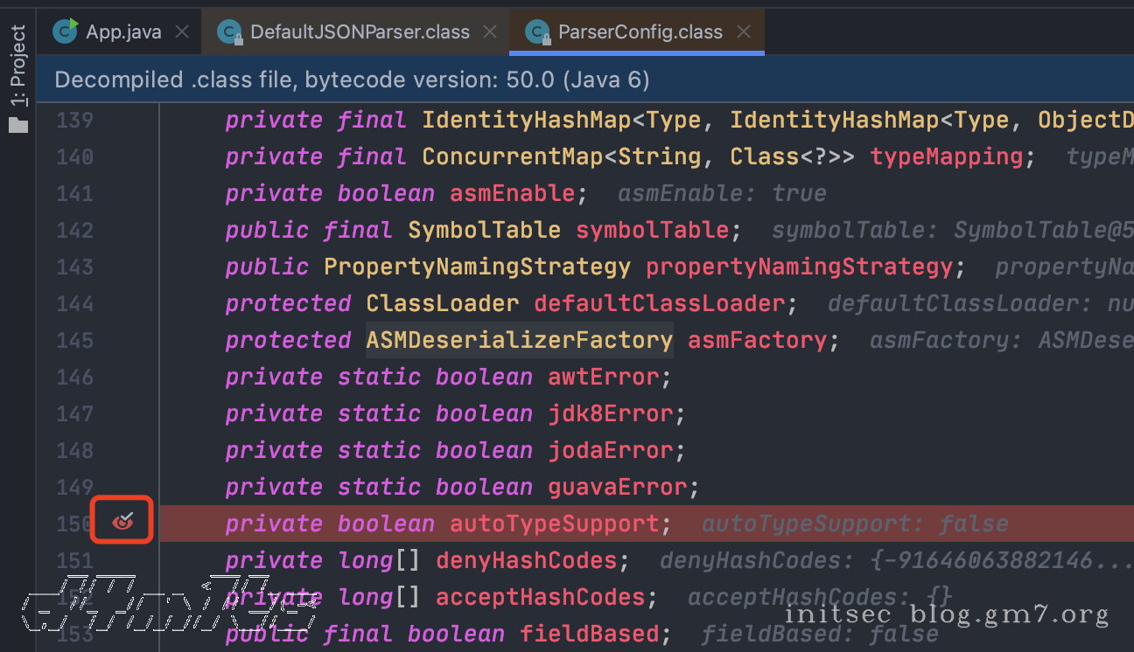Click the SymbolTable type on line 142

pyautogui.click(x=484, y=230)
